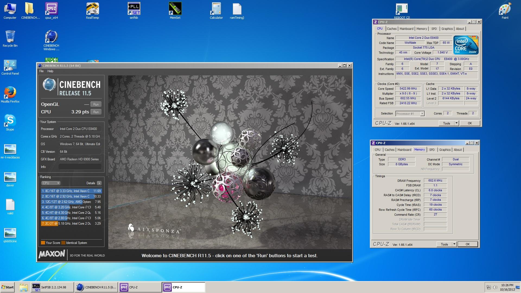Launch RealTemp desktop shortcut

coord(93,11)
